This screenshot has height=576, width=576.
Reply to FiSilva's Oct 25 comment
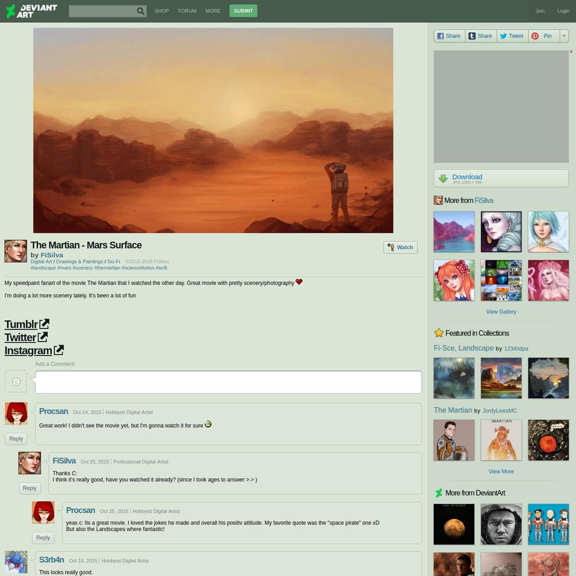click(x=30, y=488)
